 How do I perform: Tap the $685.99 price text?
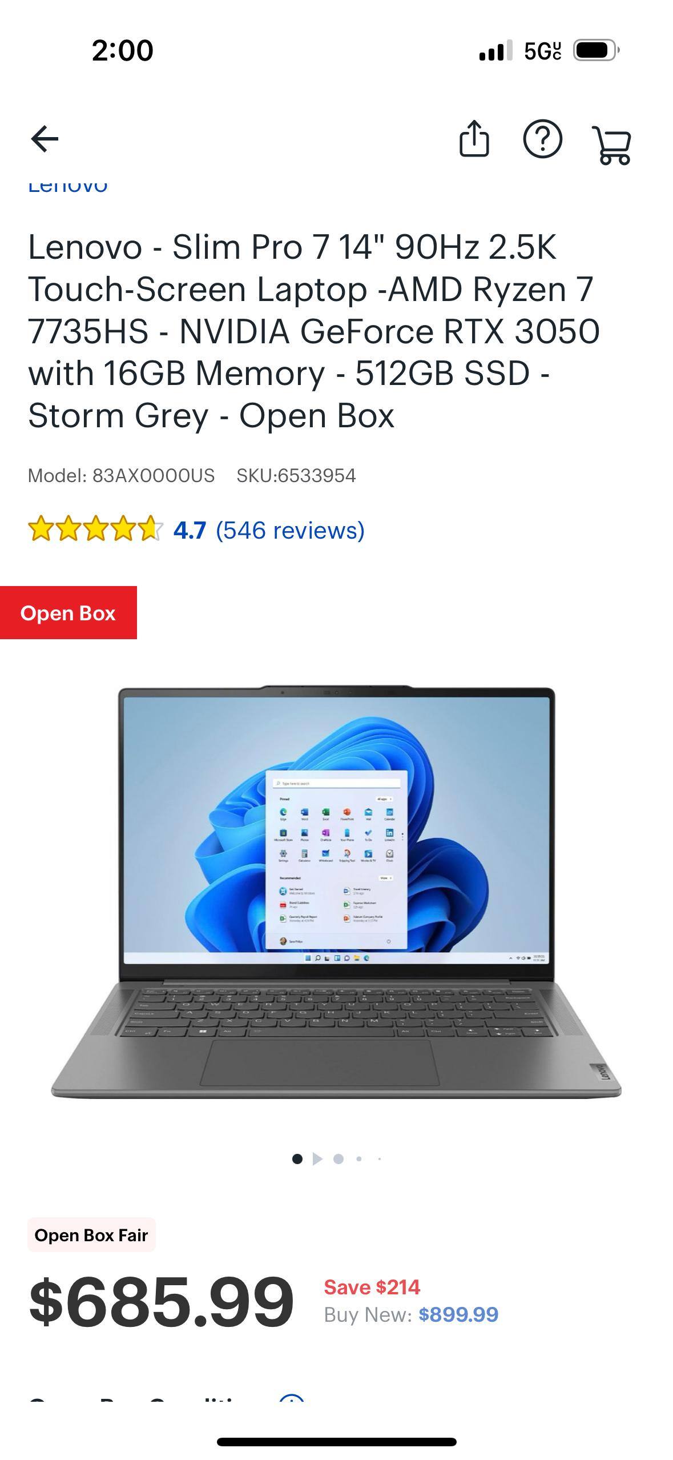161,1302
